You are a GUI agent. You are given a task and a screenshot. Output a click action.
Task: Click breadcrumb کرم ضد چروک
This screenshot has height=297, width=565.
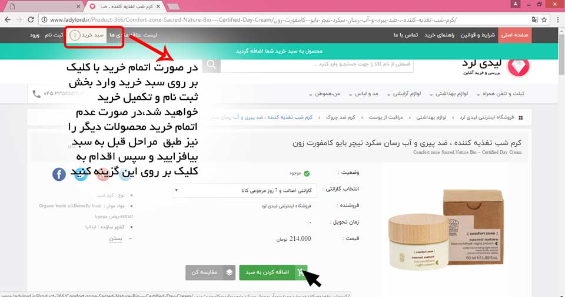point(341,117)
